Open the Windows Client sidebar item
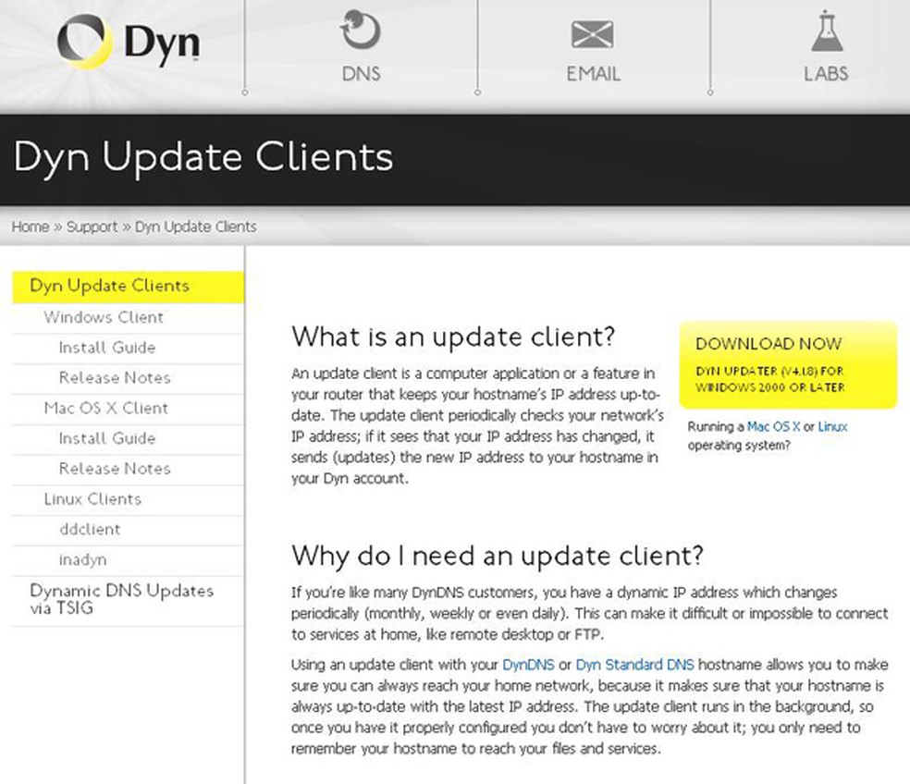The image size is (910, 784). coord(105,317)
